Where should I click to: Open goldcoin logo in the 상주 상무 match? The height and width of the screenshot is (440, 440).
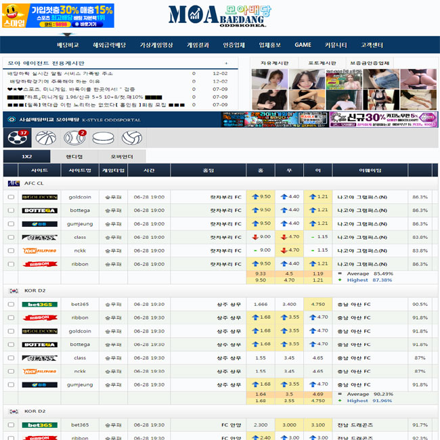39,331
